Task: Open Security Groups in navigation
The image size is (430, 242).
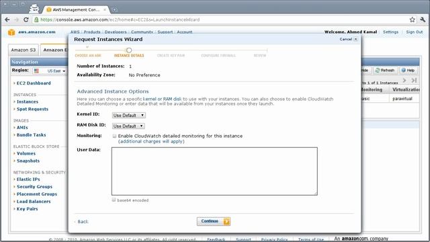Action: (34, 187)
